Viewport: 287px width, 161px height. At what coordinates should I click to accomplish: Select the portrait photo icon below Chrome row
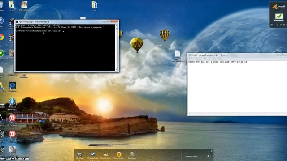12,53
